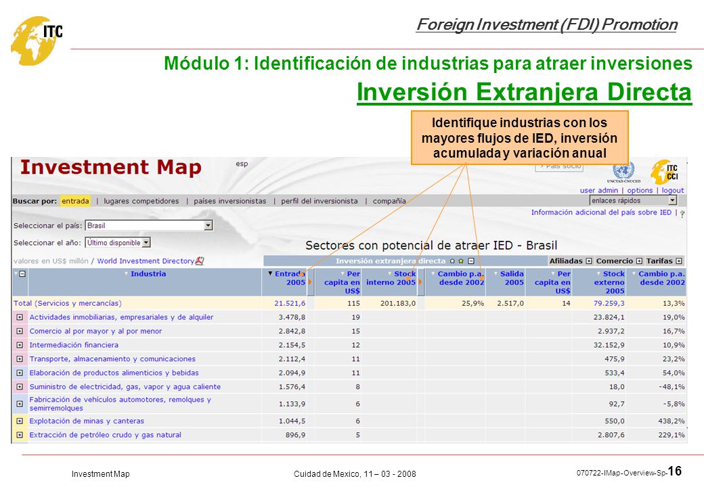This screenshot has height=487, width=704.
Task: Expand the Extracción de petróleo crudo row
Action: pyautogui.click(x=20, y=435)
